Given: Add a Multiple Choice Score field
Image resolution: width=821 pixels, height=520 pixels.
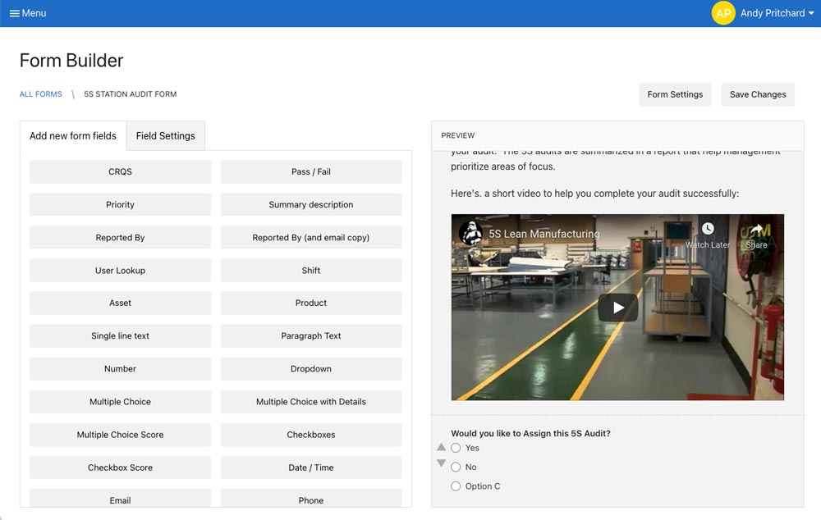Looking at the screenshot, I should [x=120, y=435].
